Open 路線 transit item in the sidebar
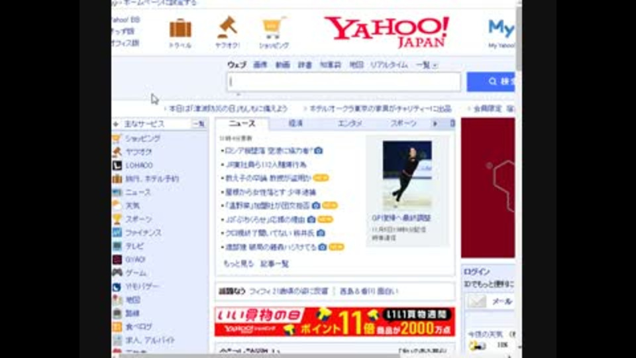Image resolution: width=636 pixels, height=358 pixels. click(x=132, y=314)
